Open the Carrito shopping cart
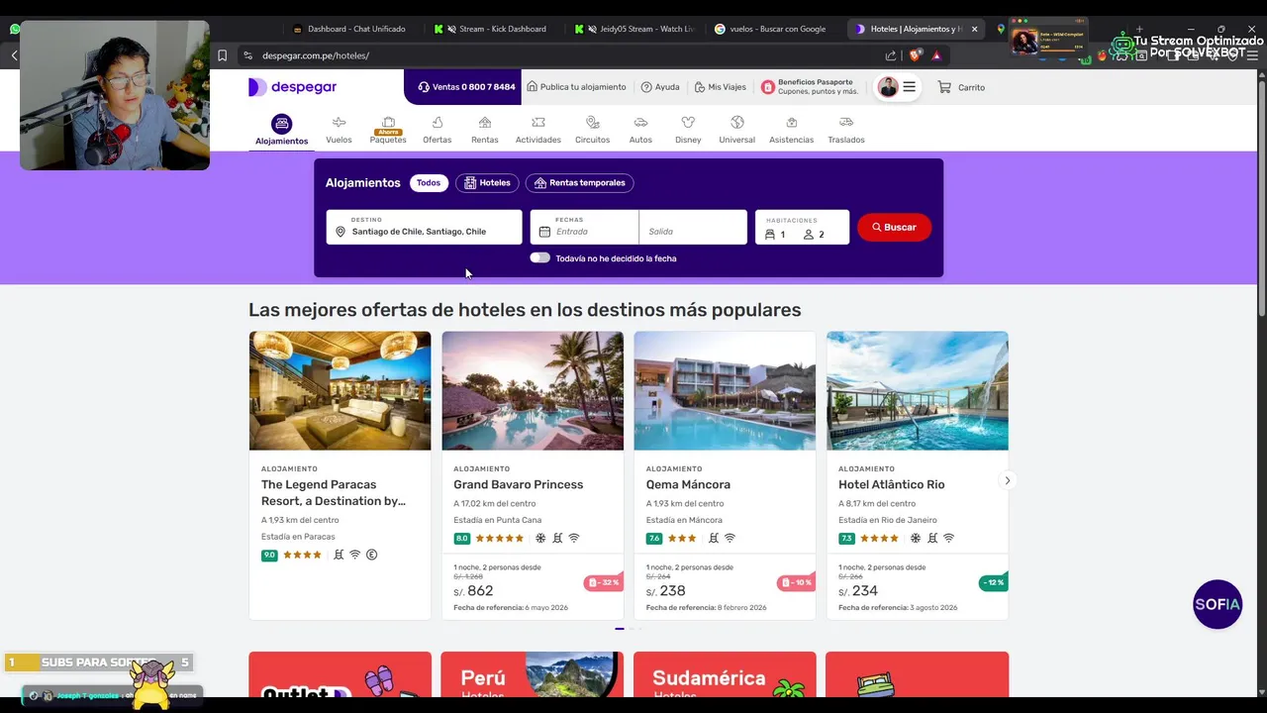The image size is (1267, 713). [x=961, y=87]
